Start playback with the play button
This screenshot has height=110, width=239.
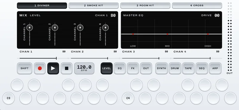click(53, 68)
